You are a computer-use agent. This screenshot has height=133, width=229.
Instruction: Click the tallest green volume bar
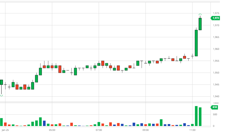tap(196, 116)
